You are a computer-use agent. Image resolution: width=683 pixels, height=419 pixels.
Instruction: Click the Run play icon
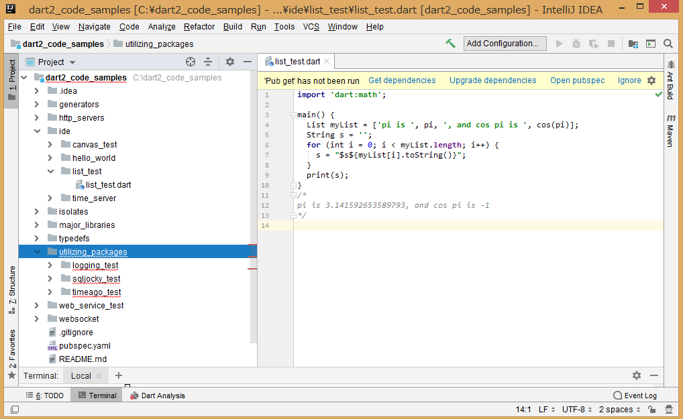(x=560, y=44)
